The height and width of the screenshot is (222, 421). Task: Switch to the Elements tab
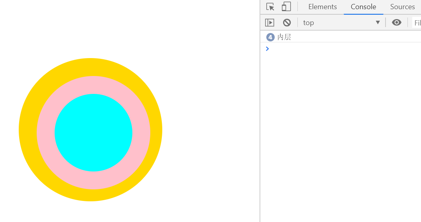[x=323, y=7]
